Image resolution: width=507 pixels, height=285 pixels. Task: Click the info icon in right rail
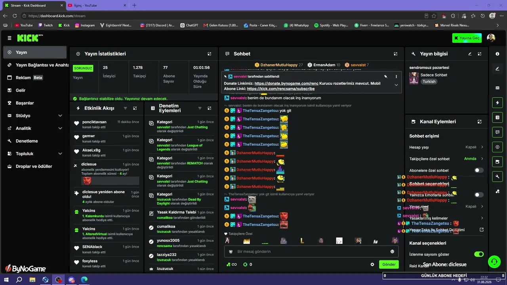(x=497, y=54)
